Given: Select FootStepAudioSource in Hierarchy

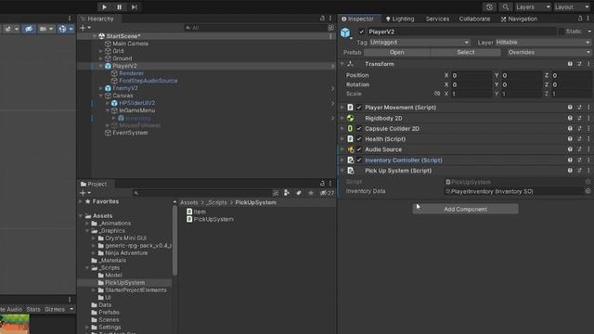Looking at the screenshot, I should [148, 81].
